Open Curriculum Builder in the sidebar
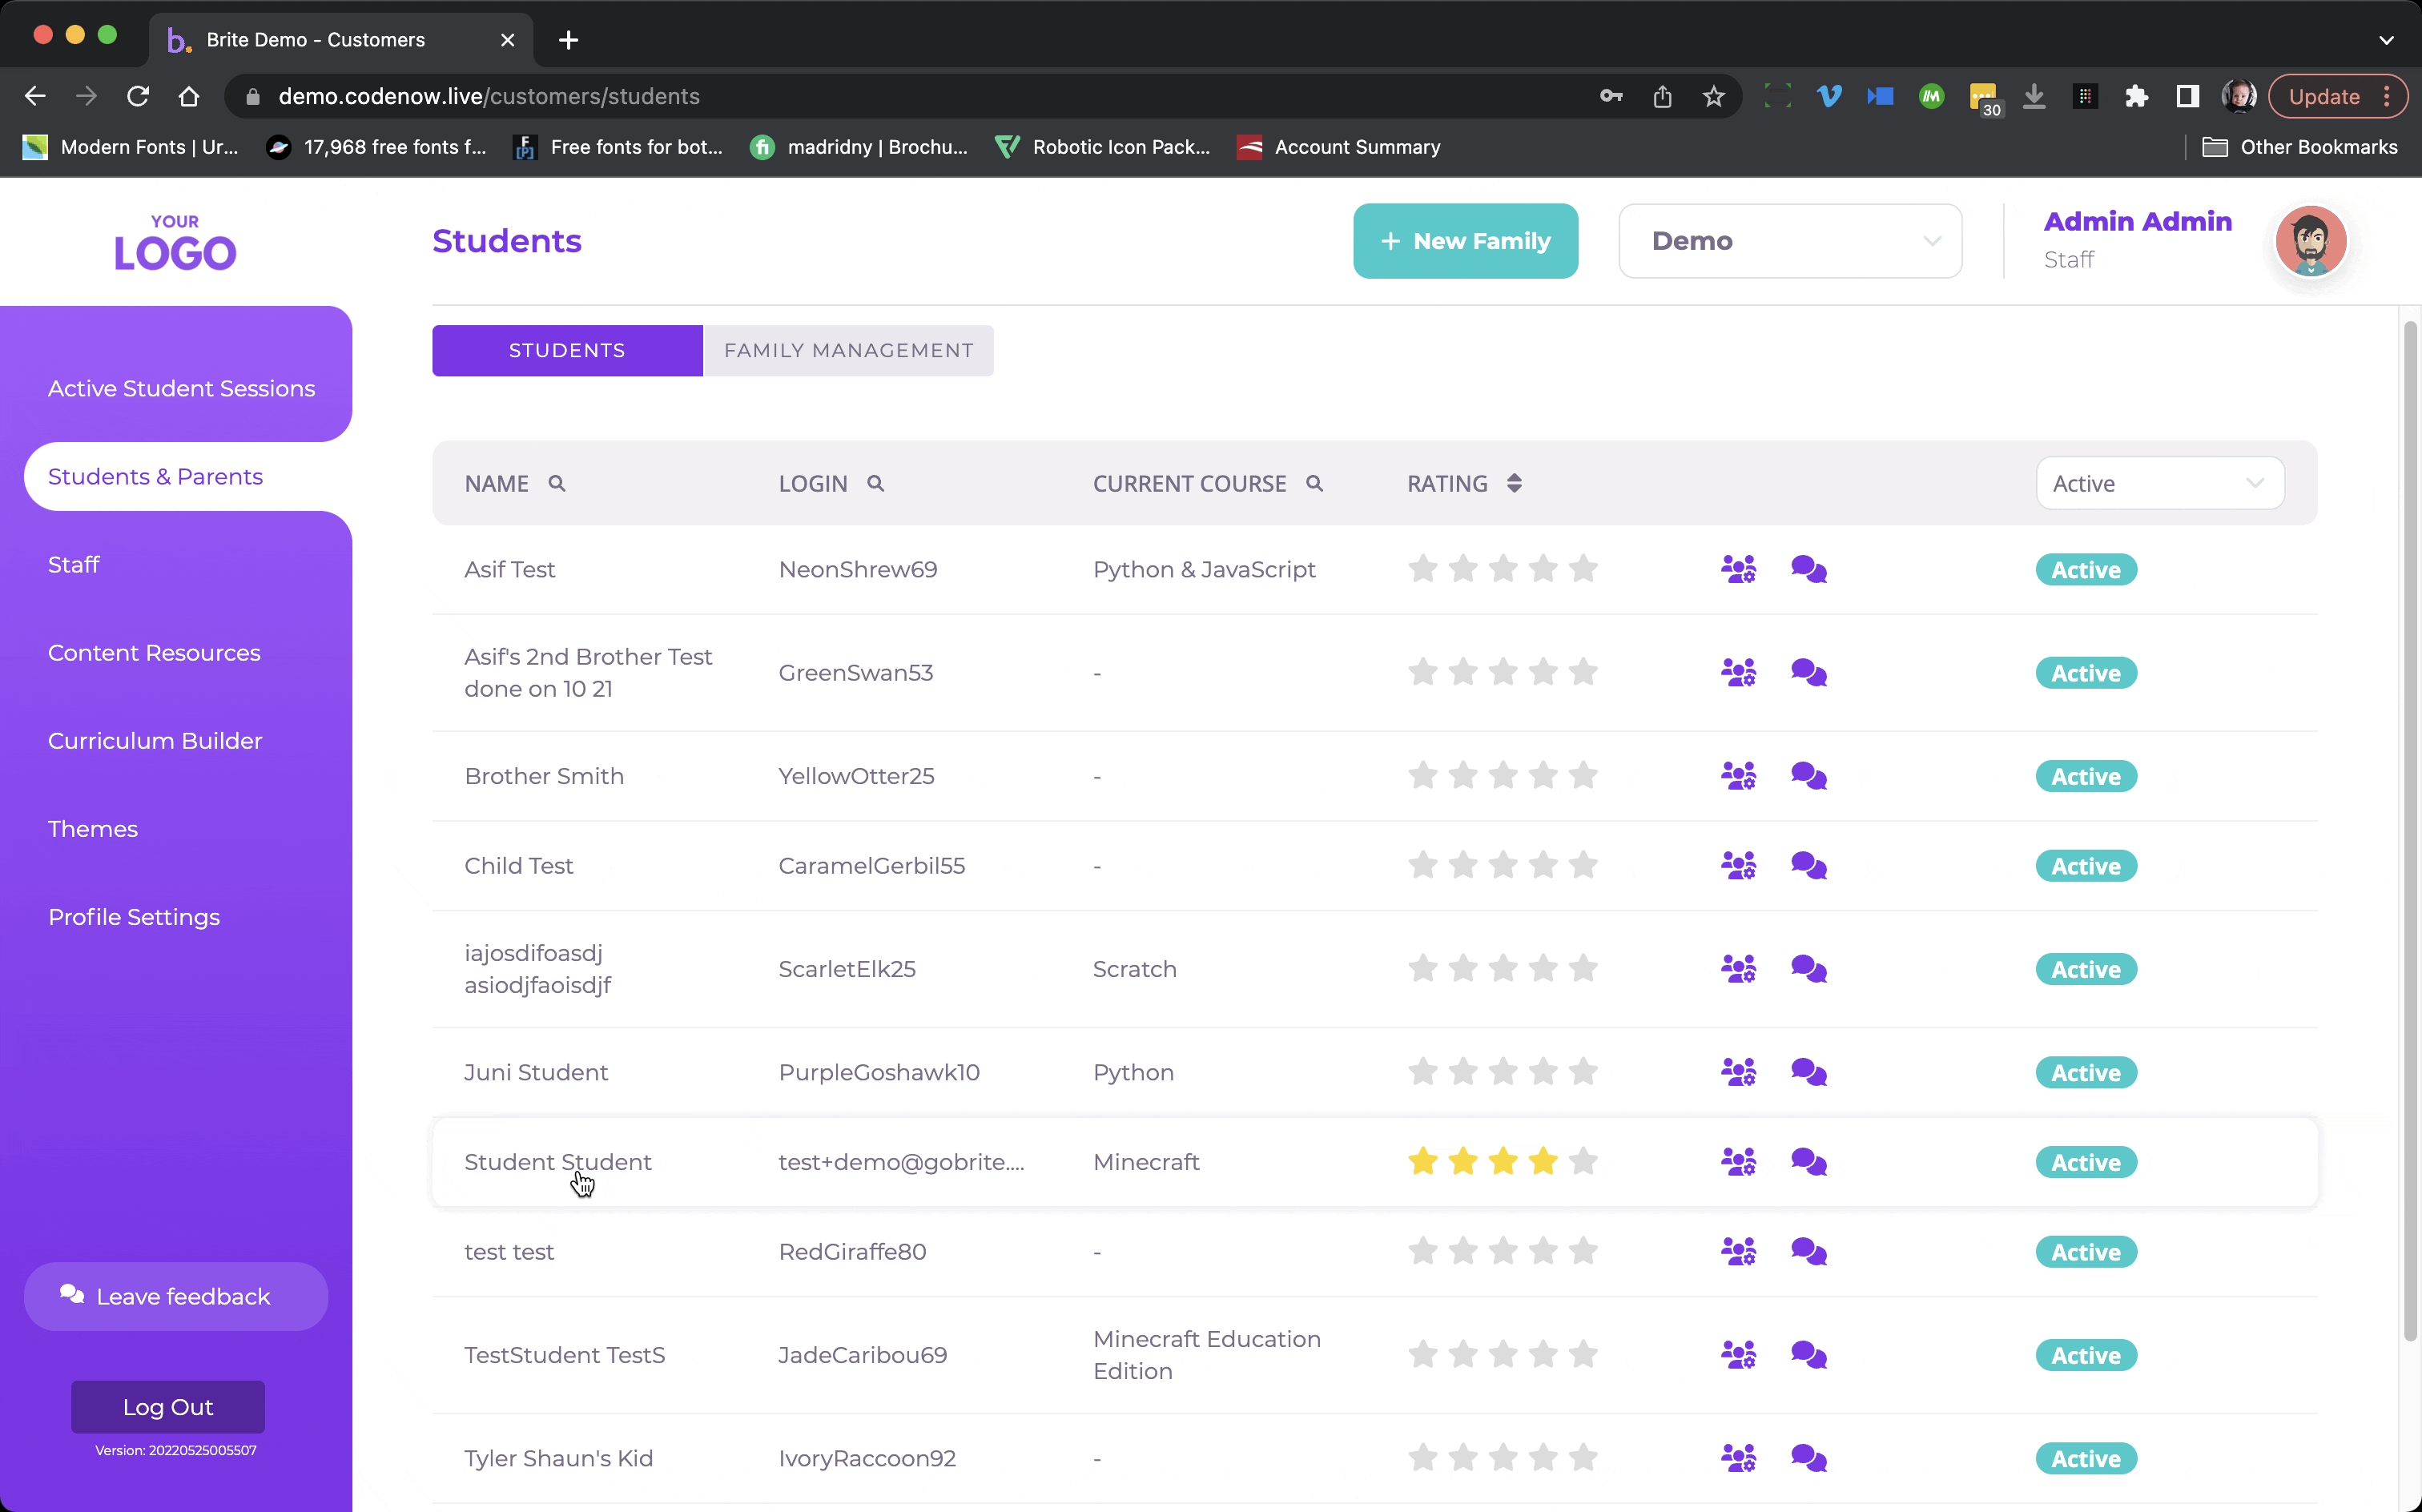2422x1512 pixels. point(155,741)
